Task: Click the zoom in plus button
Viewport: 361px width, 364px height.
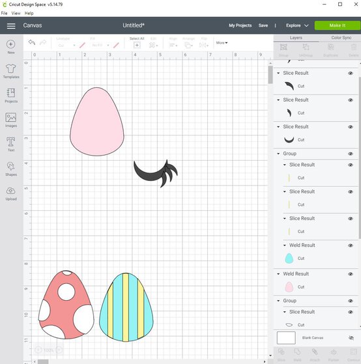Action: pos(59,350)
